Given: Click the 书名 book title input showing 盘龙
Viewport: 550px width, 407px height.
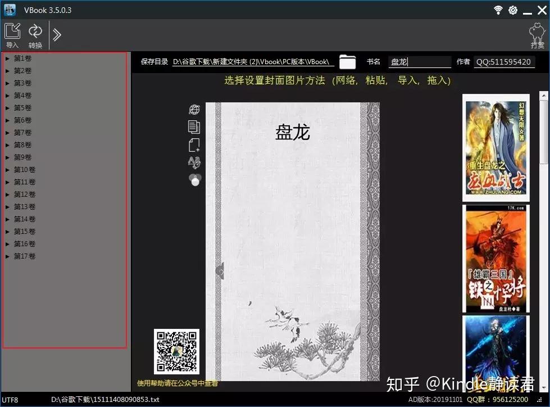Looking at the screenshot, I should coord(419,62).
